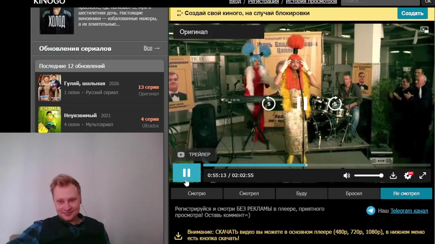This screenshot has width=435, height=244.
Task: Mark as Смотрел
Action: coord(249,194)
